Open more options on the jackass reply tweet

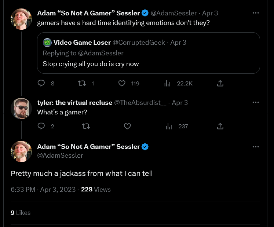256,147
